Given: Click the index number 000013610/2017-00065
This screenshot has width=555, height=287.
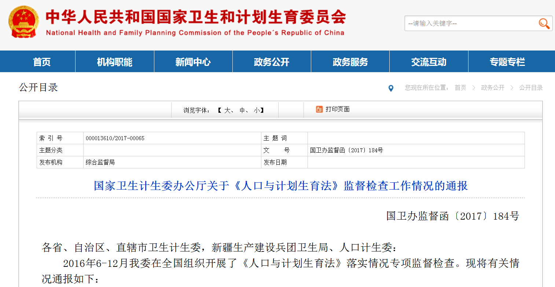Looking at the screenshot, I should [x=115, y=138].
